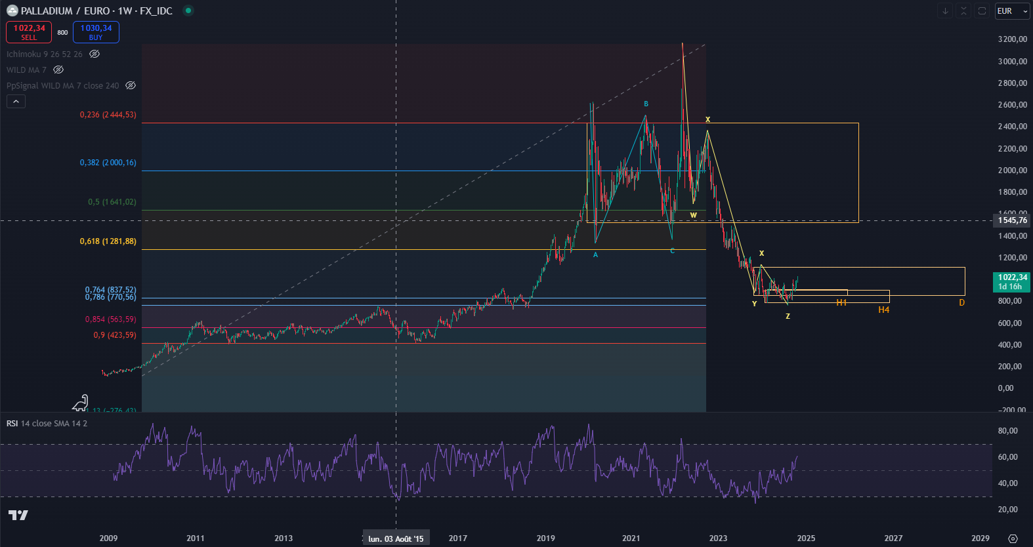Click the green market status dot
Viewport: 1033px width, 547px height.
tap(188, 10)
